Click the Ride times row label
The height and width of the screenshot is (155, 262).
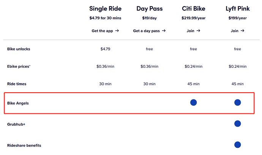pyautogui.click(x=17, y=84)
